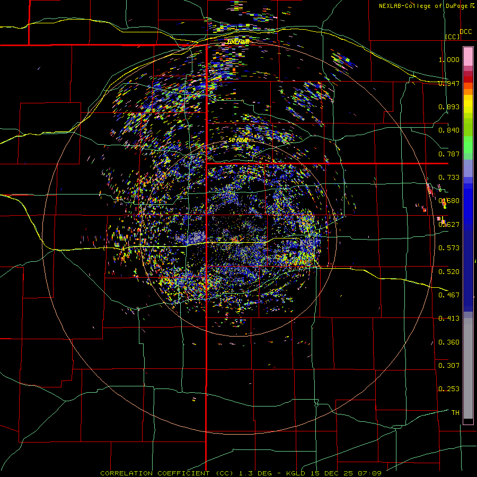Image resolution: width=477 pixels, height=477 pixels.
Task: Click the 0.947 scale value
Action: coord(449,83)
